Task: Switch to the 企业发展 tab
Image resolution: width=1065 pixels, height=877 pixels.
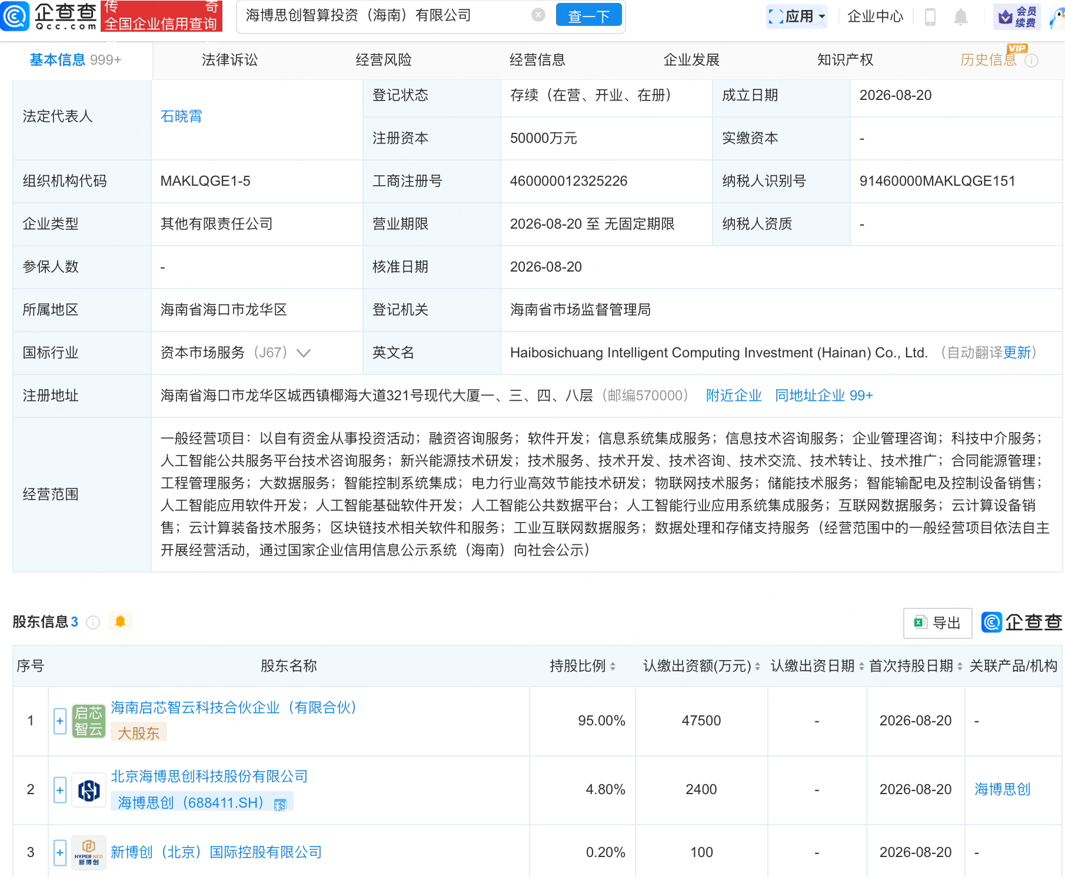Action: [691, 60]
